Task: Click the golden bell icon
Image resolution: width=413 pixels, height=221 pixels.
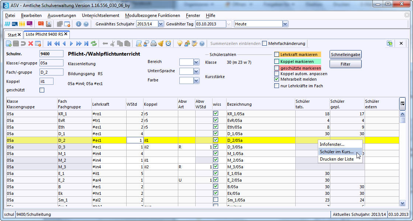Action: [x=161, y=43]
